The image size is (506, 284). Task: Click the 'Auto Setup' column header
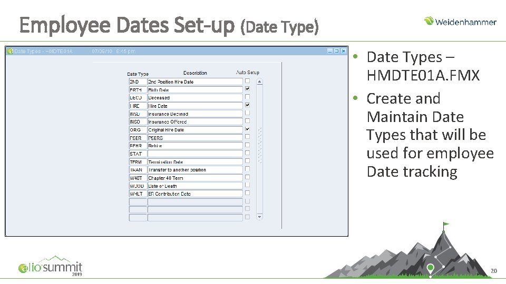[248, 73]
